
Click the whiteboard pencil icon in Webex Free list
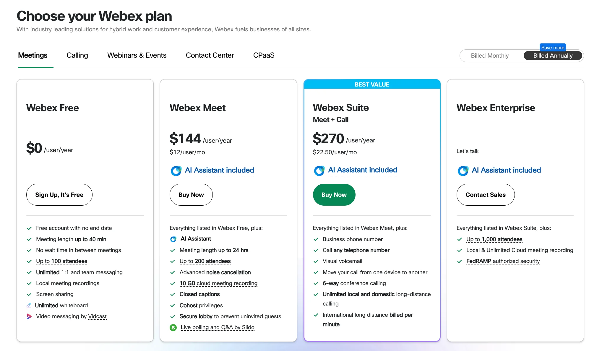(x=29, y=305)
